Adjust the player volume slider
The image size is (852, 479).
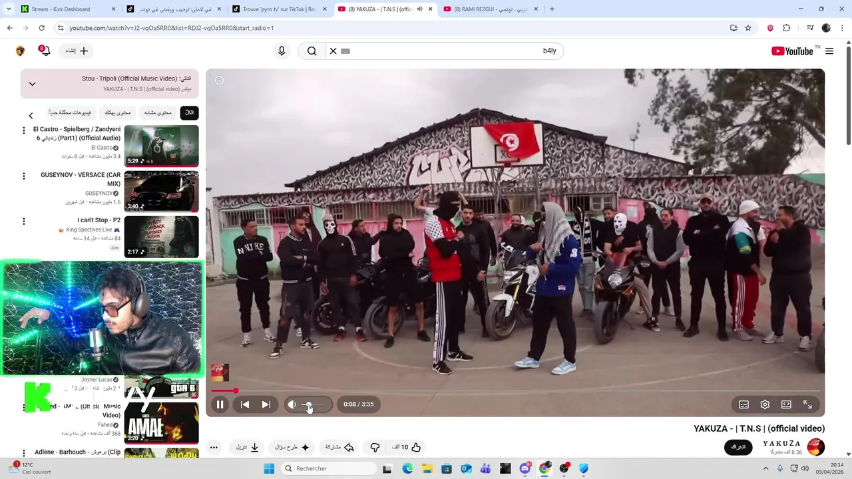click(314, 404)
